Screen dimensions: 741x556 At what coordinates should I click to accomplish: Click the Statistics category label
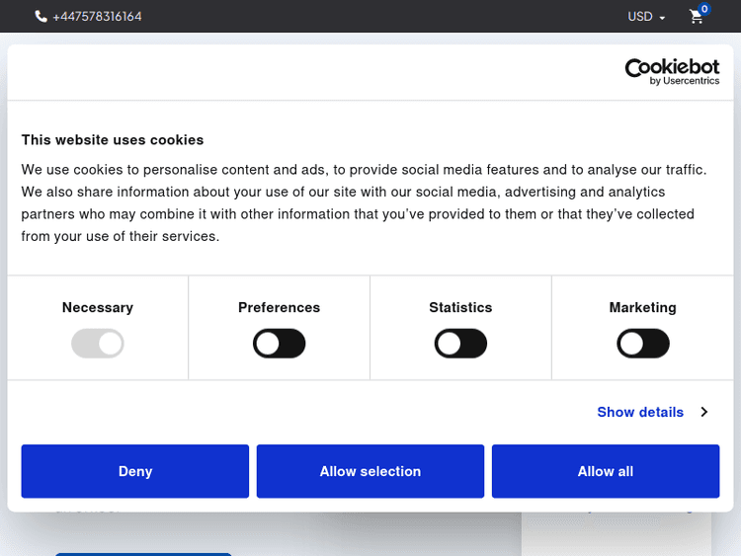click(460, 307)
